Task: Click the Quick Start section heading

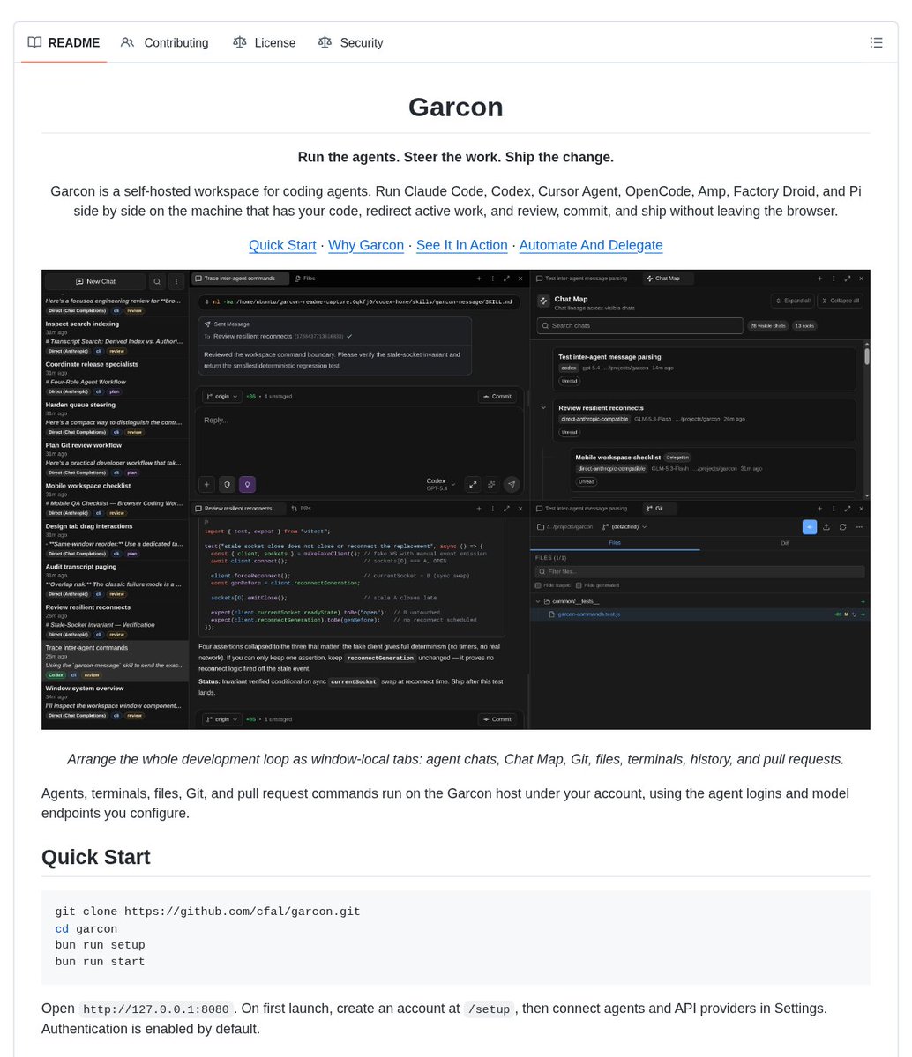Action: 96,857
